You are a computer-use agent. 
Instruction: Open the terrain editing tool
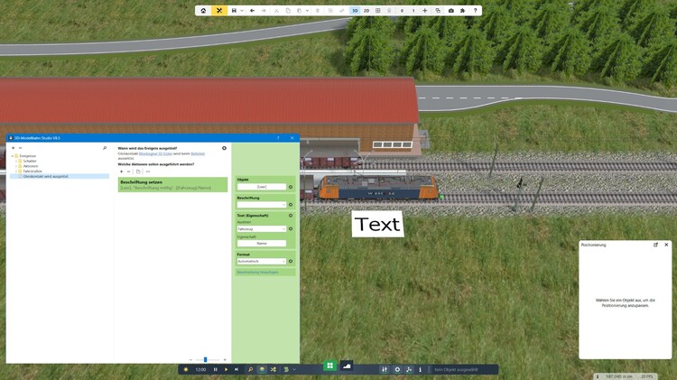point(347,366)
